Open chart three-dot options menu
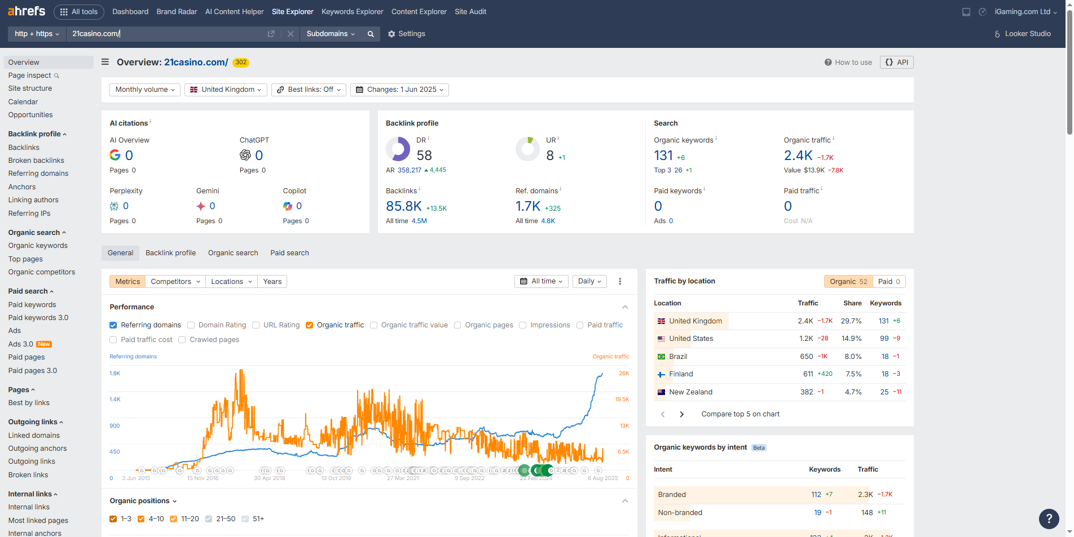1074x537 pixels. [x=620, y=281]
